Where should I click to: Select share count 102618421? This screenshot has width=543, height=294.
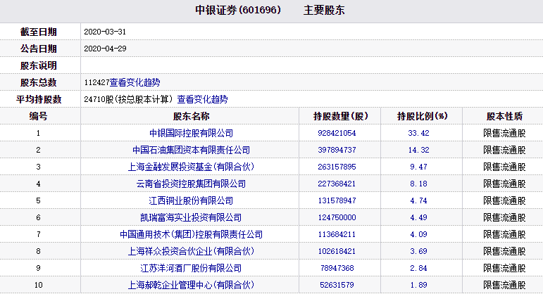point(337,252)
